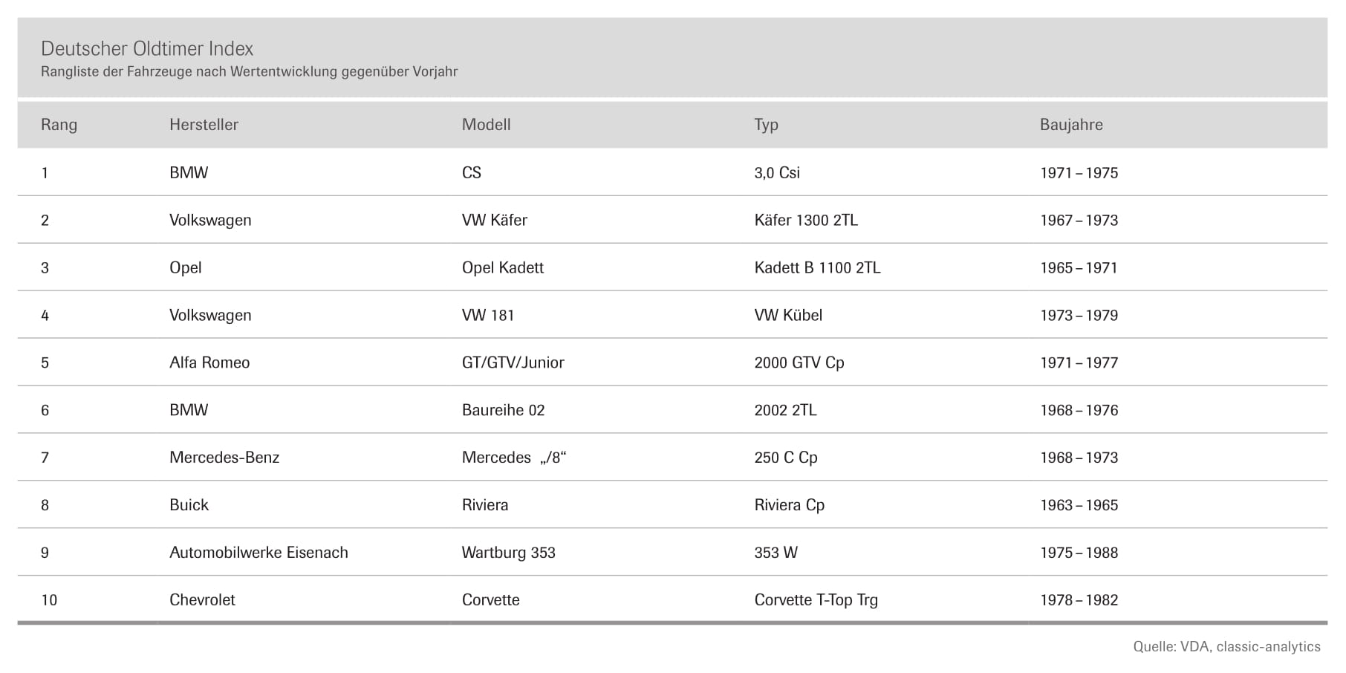The height and width of the screenshot is (673, 1346).
Task: Select the Kadett B 1100 2TL cell
Action: [817, 267]
